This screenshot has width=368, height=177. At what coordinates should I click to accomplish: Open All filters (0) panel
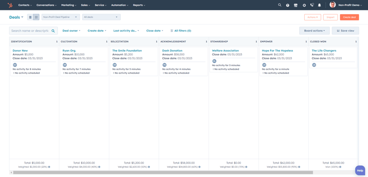click(181, 31)
